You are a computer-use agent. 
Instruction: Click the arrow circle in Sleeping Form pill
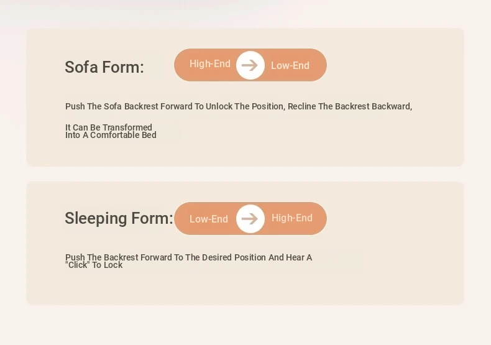(x=250, y=219)
